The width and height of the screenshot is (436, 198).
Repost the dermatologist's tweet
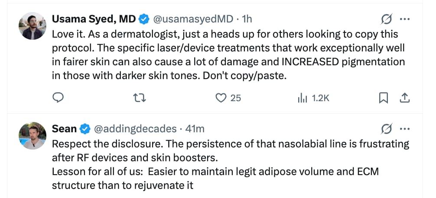pos(140,99)
